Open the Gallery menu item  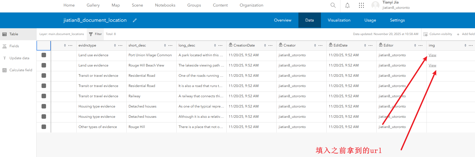coord(93,5)
